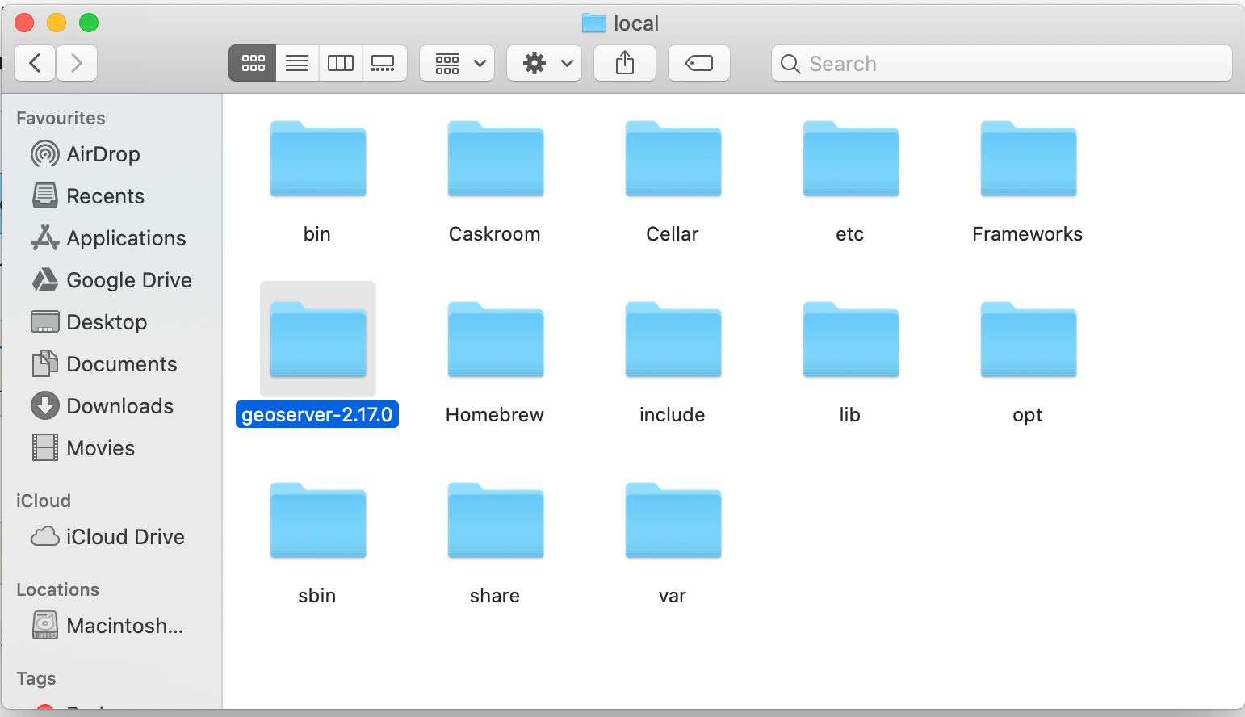Viewport: 1245px width, 717px height.
Task: Select the Macintosh disk in Locations
Action: click(x=111, y=626)
